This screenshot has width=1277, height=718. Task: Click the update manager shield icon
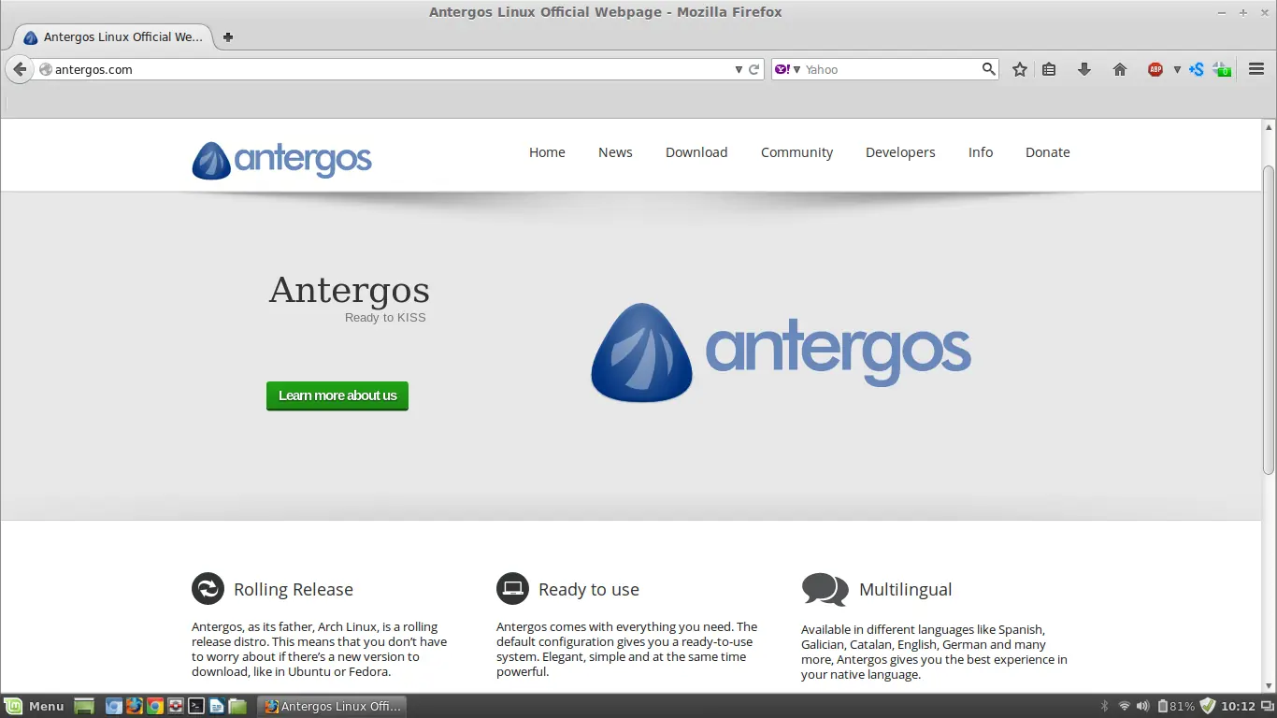(x=1208, y=706)
